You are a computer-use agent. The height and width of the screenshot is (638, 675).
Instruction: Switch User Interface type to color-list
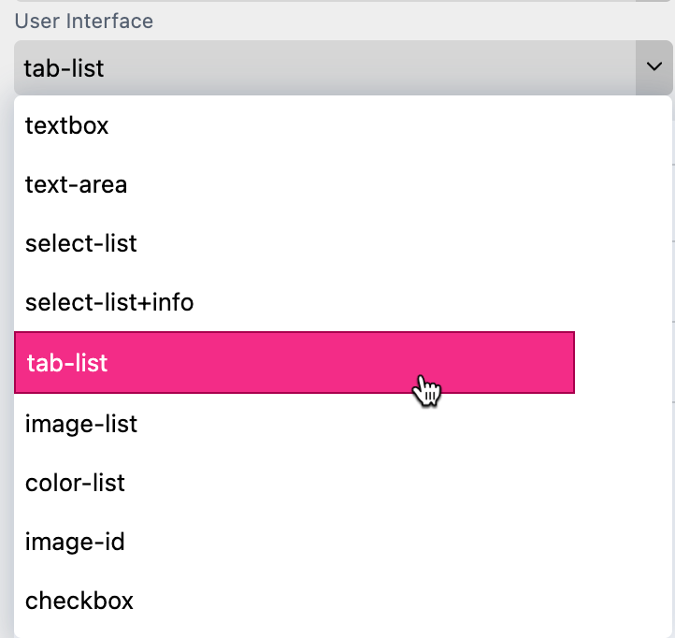[x=76, y=483]
